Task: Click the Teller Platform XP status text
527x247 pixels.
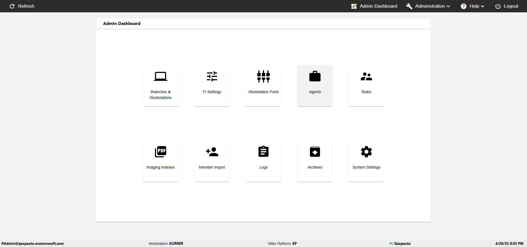Action: coord(282,243)
